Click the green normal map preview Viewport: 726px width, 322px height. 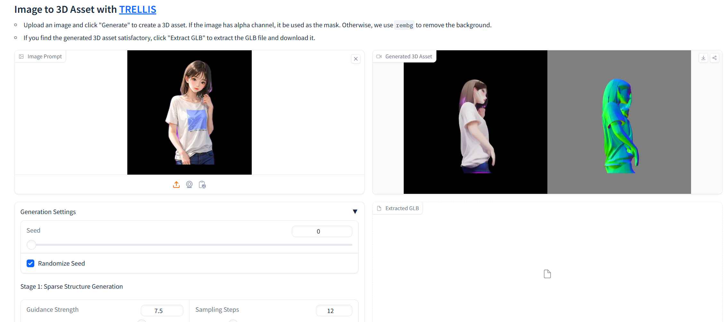[x=619, y=125]
